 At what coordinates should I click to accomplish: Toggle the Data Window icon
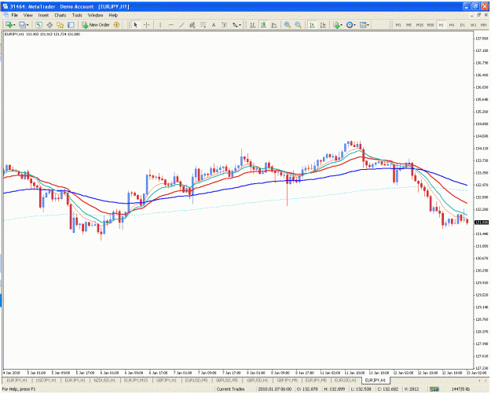pyautogui.click(x=49, y=24)
